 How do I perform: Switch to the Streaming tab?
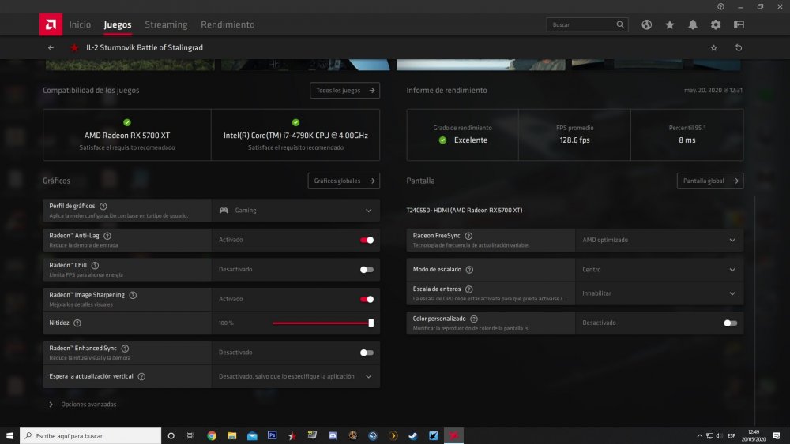166,25
